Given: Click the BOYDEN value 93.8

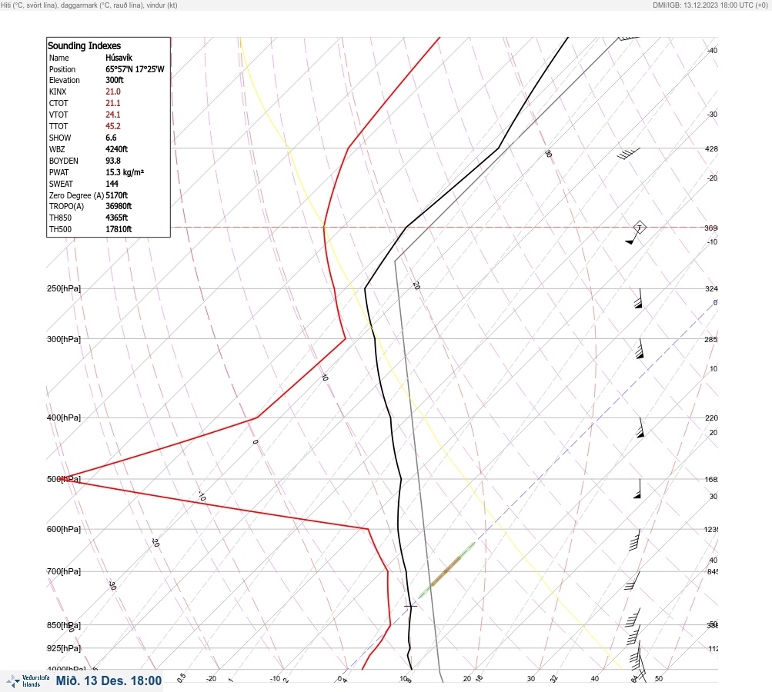Looking at the screenshot, I should click(112, 161).
